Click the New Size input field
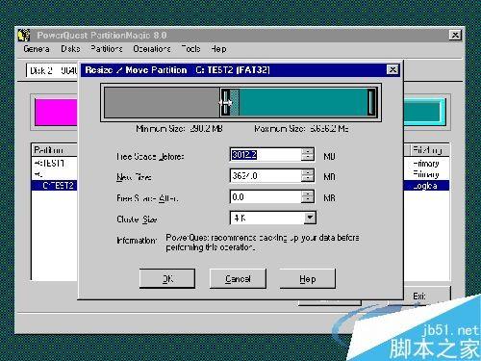 pyautogui.click(x=266, y=176)
